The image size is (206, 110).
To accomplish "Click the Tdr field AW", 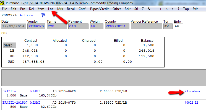I will tap(168, 26).
